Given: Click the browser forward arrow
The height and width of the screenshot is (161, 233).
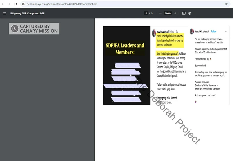Looking at the screenshot, I should point(9,4).
